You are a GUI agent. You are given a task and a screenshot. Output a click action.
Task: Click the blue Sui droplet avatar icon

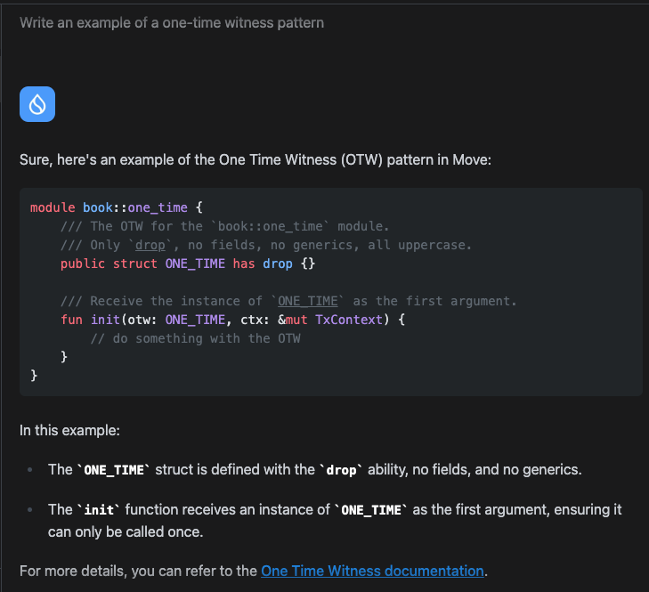(37, 104)
